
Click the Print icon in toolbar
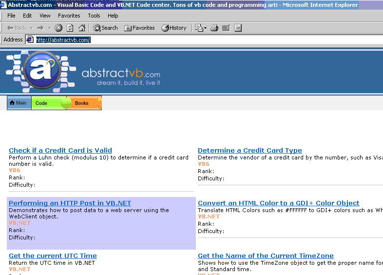[x=214, y=28]
